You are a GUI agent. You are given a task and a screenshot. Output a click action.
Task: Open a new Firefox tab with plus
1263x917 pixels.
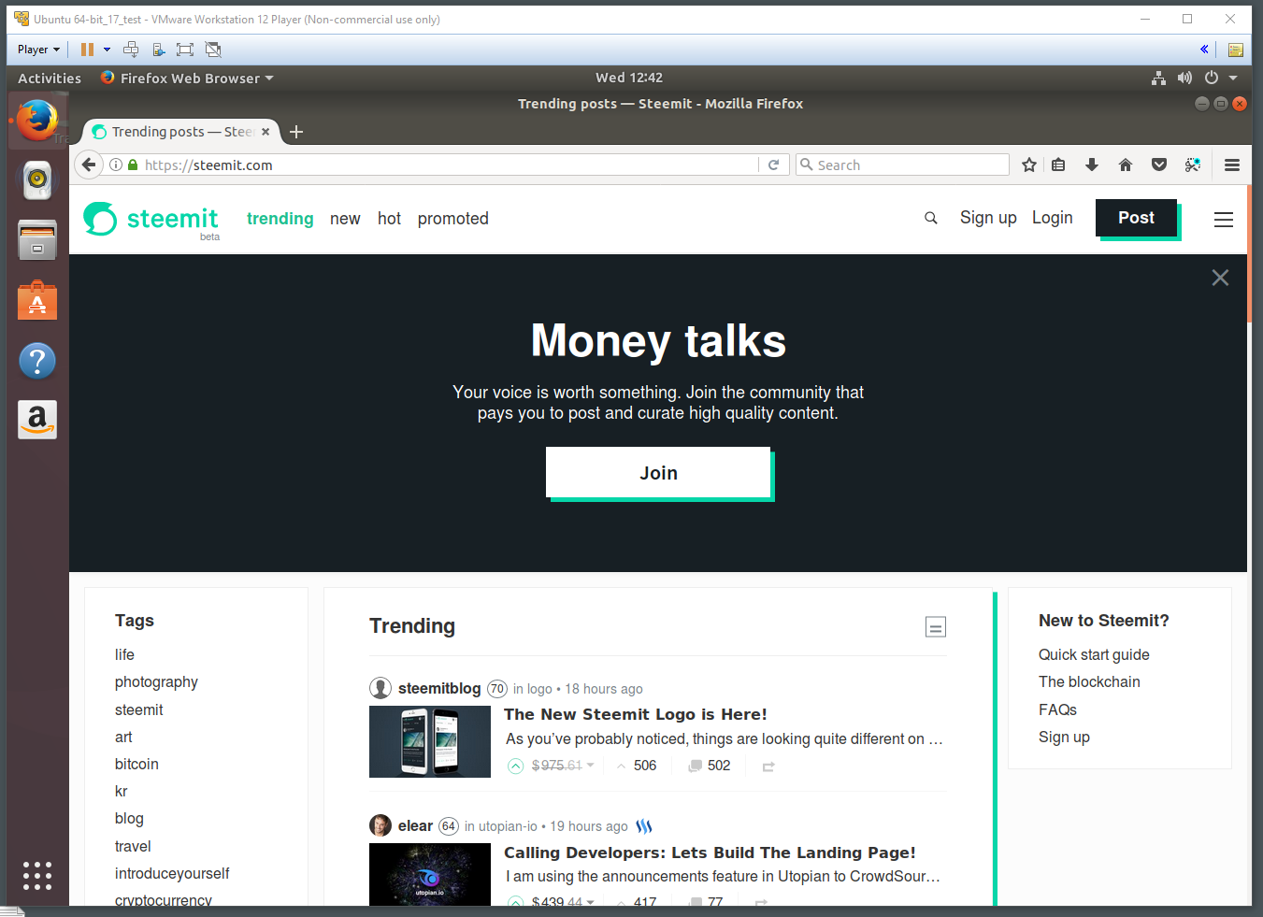pyautogui.click(x=296, y=132)
